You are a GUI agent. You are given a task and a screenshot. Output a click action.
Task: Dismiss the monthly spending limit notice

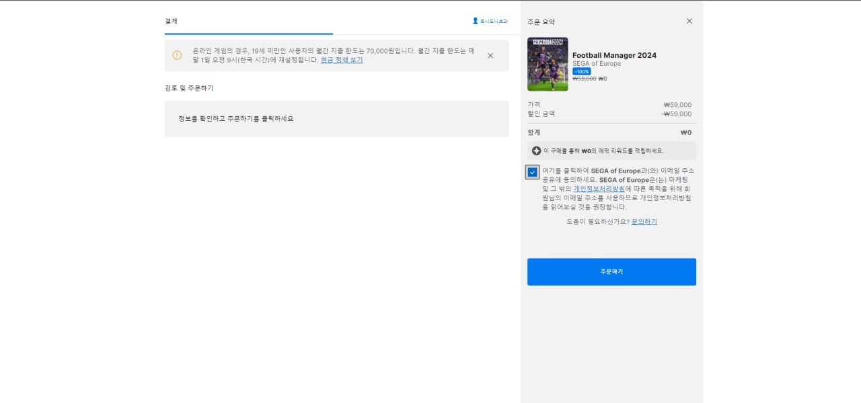pyautogui.click(x=490, y=56)
